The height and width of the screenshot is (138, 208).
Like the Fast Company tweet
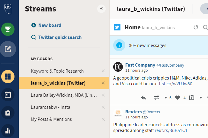pyautogui.click(x=178, y=98)
